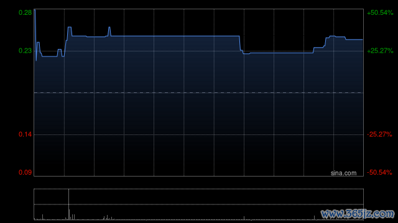Click the -50.54% percentage label

tap(379, 172)
